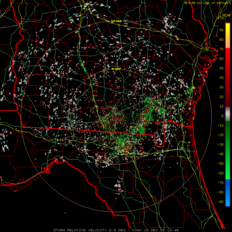Click the positive 80 scale label

[x=221, y=39]
